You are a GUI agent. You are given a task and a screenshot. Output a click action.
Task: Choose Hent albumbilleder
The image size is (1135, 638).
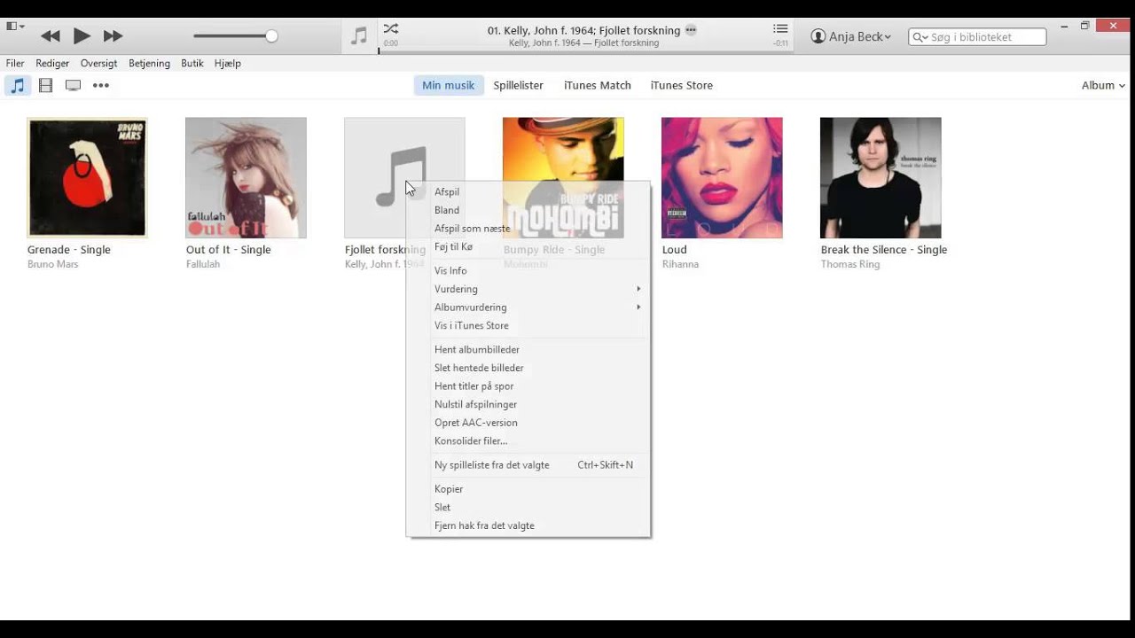[528, 350]
